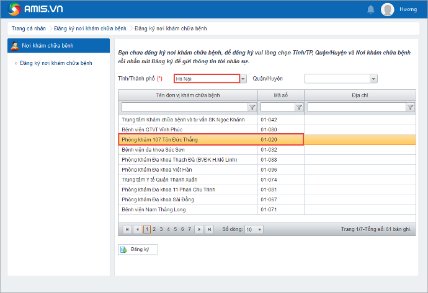Click filter icon for Mã số column
Viewport: 428px width, 293px height.
pos(298,107)
